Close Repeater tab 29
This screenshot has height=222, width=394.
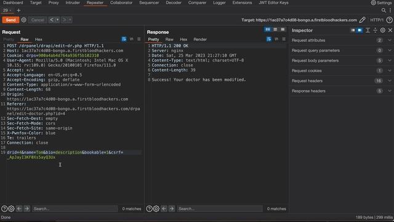pyautogui.click(x=10, y=10)
